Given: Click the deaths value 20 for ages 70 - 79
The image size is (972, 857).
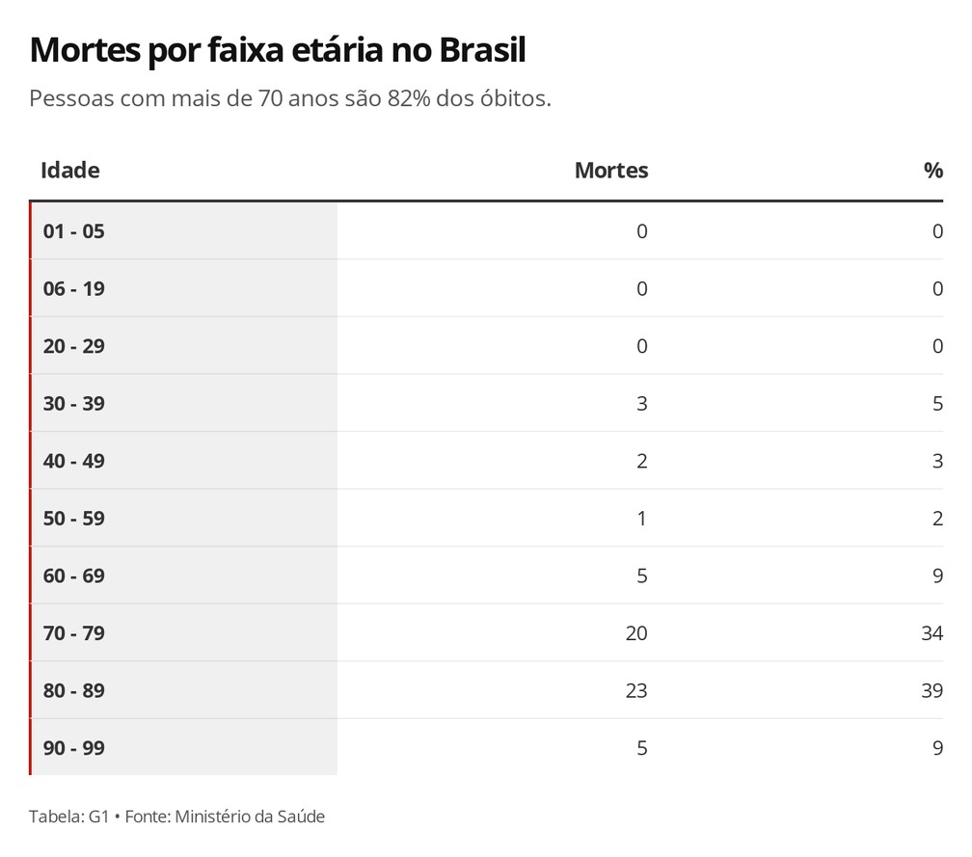Looking at the screenshot, I should pyautogui.click(x=636, y=633).
